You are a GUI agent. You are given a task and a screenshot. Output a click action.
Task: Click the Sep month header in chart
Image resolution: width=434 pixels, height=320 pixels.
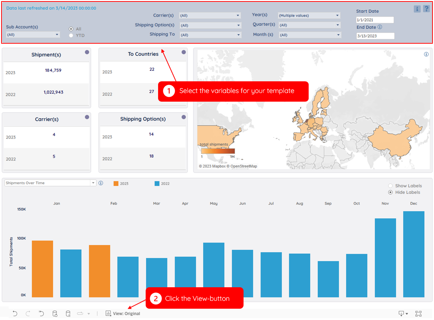[328, 203]
